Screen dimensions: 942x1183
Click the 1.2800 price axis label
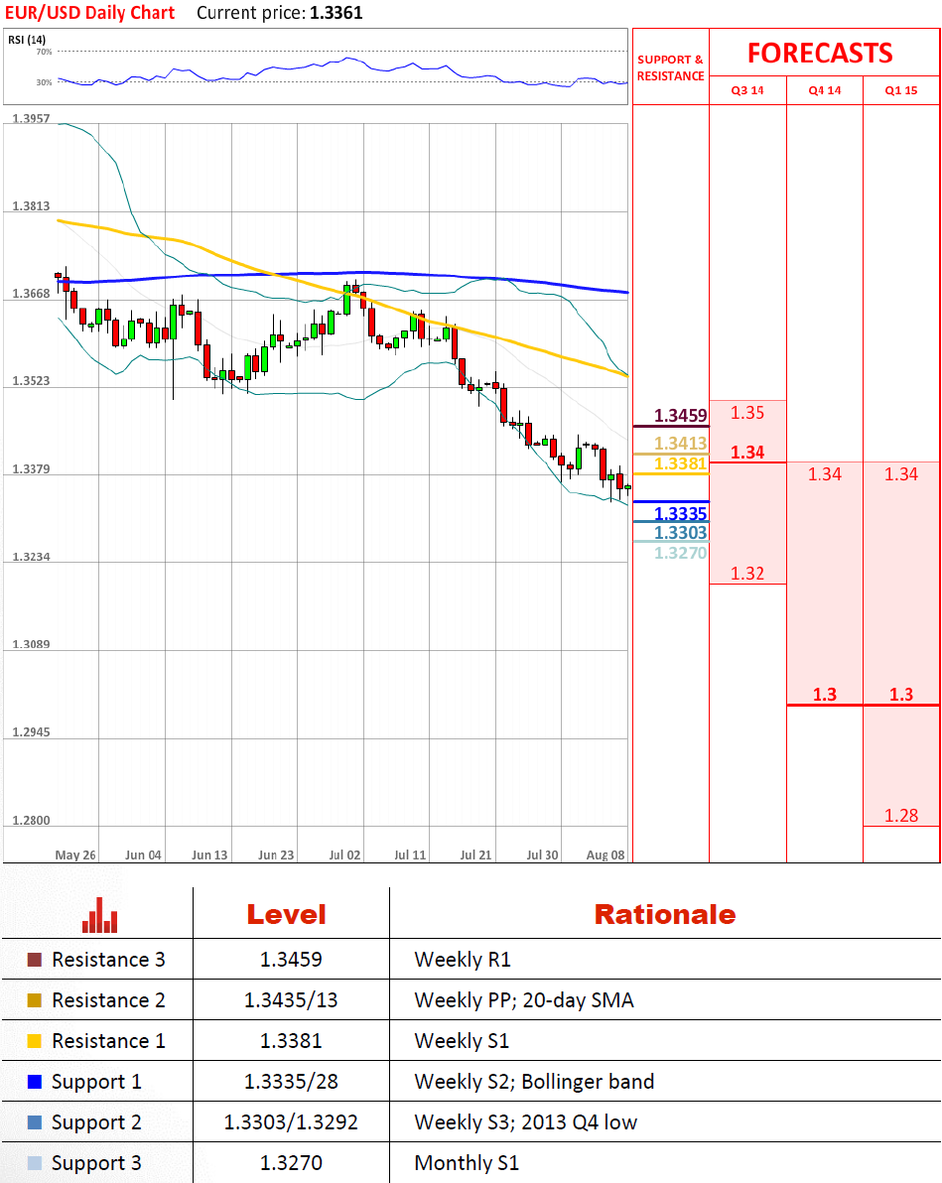click(x=31, y=820)
